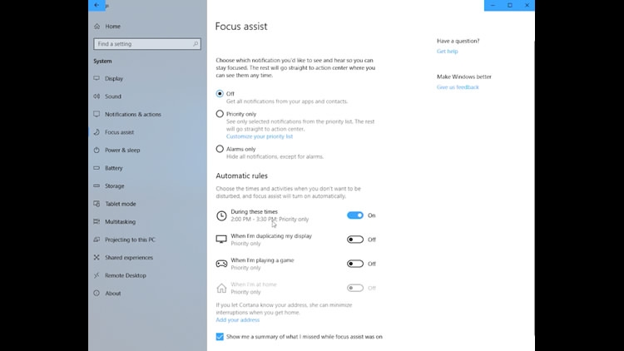
Task: Open Sound settings in sidebar
Action: [112, 96]
